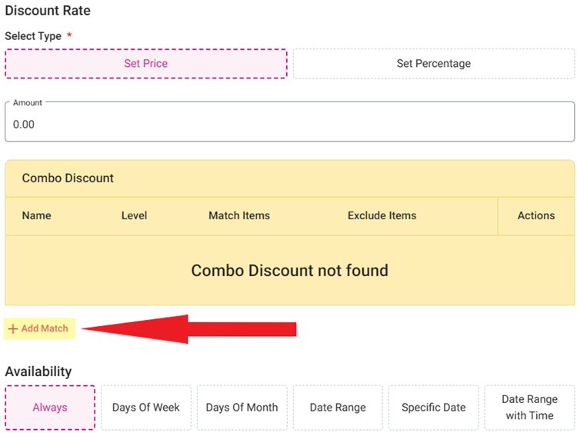Click the Level column header
577x433 pixels.
click(134, 215)
